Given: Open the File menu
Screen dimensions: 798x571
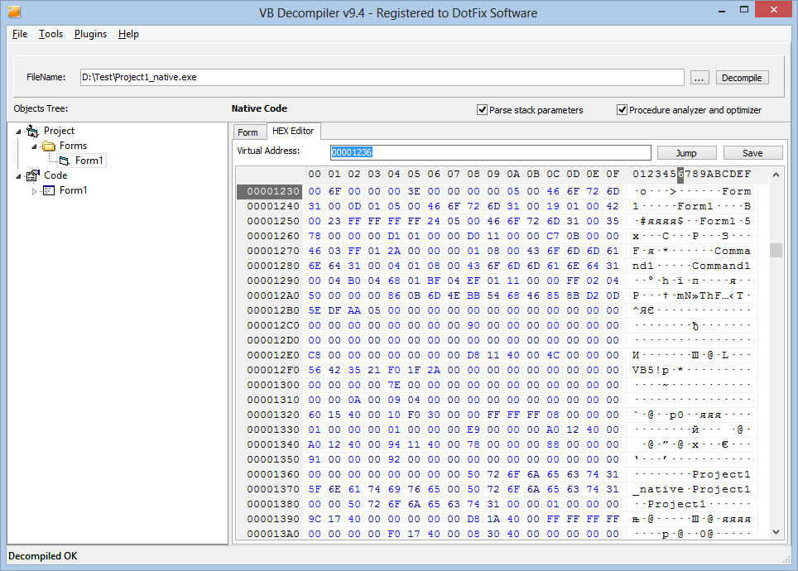Looking at the screenshot, I should [x=20, y=34].
